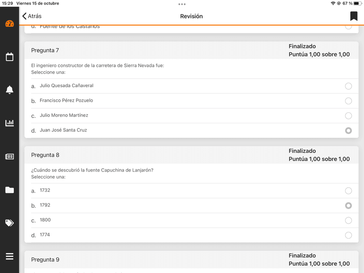Select radio for Francisco Pérez Pozuelo
This screenshot has height=273, width=364.
[x=348, y=101]
